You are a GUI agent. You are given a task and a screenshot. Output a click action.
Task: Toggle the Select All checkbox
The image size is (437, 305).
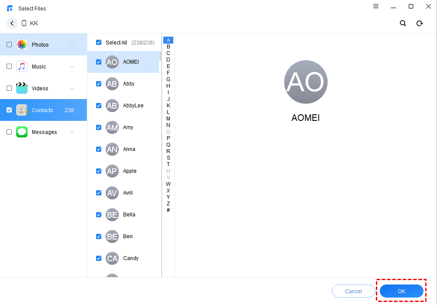[99, 42]
